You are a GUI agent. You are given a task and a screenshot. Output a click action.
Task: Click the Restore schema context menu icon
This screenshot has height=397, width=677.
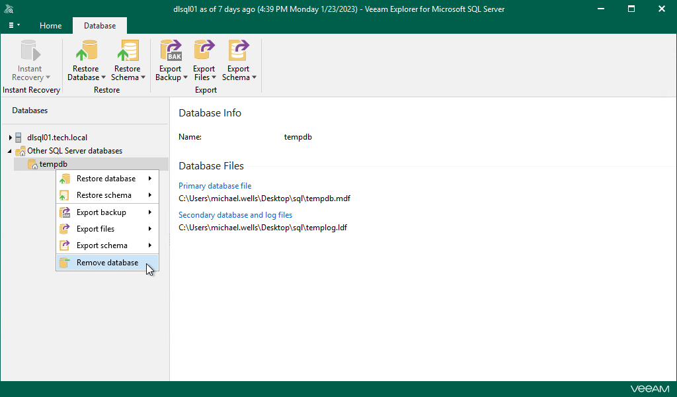(x=64, y=195)
